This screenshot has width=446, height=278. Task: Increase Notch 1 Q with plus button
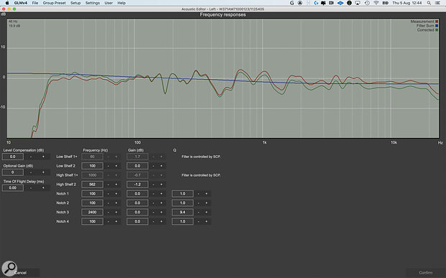coord(206,194)
